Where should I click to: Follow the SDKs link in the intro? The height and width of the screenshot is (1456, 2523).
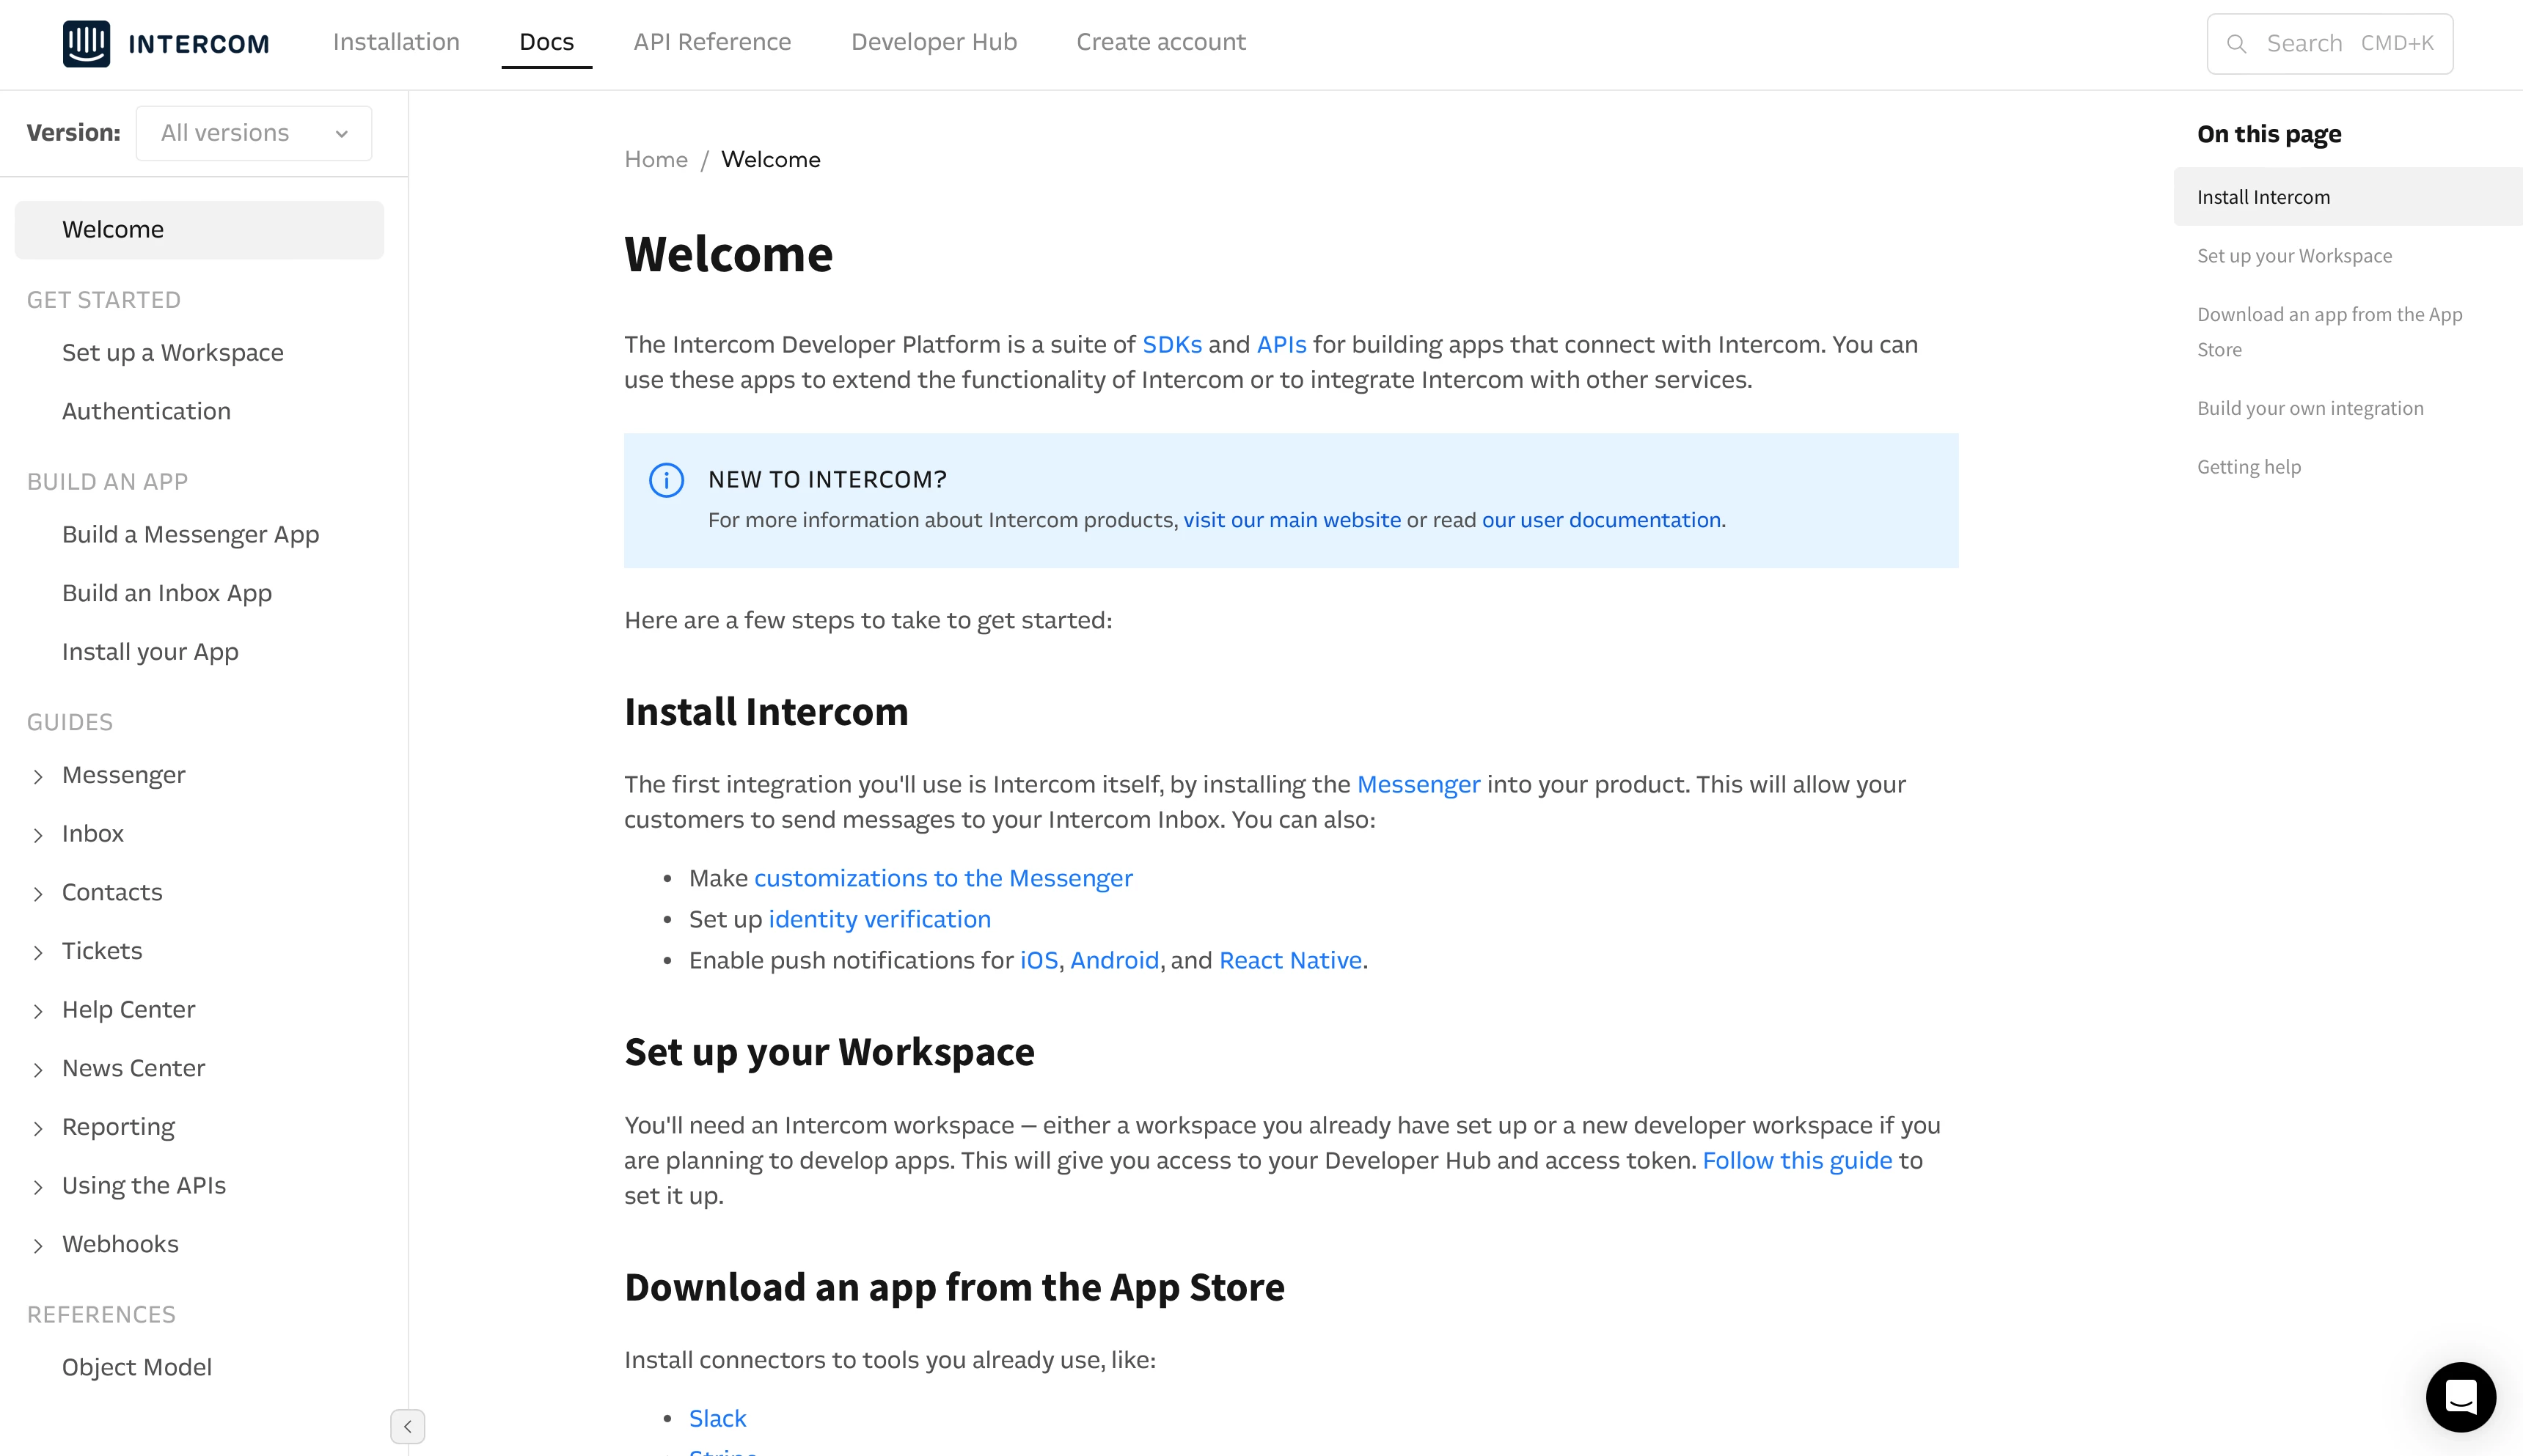point(1173,345)
